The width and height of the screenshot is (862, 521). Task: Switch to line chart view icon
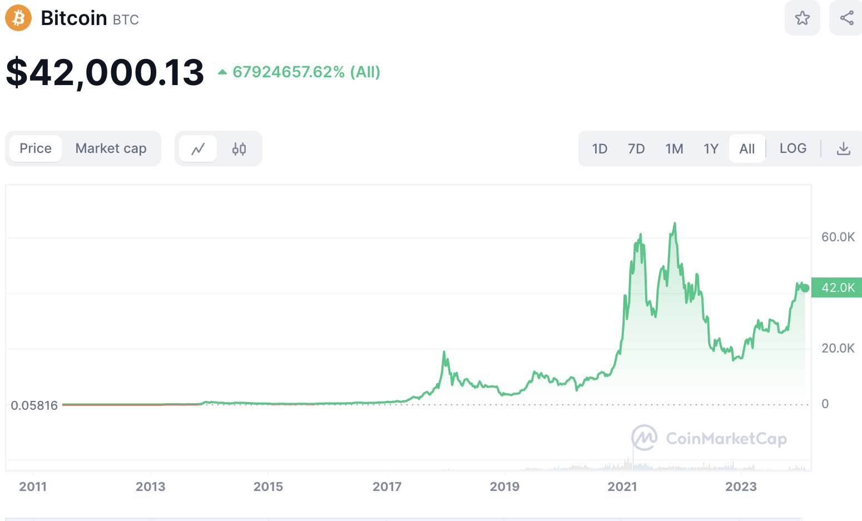198,148
